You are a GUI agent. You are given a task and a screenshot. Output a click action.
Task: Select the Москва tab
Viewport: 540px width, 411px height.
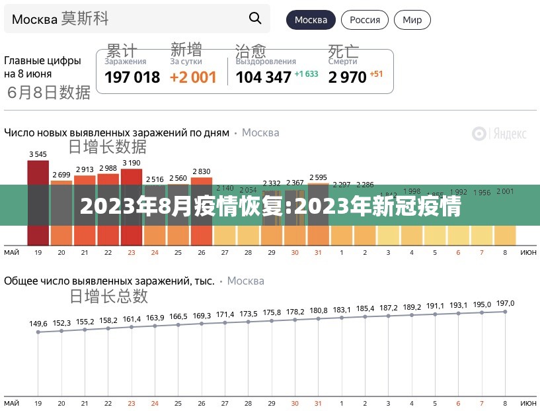[x=311, y=20]
